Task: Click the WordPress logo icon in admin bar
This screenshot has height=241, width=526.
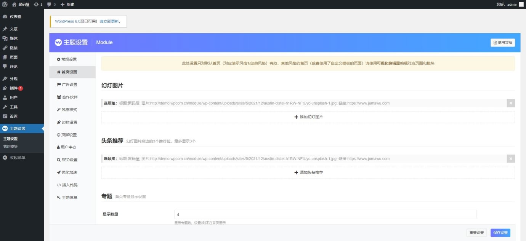Action: pyautogui.click(x=5, y=4)
